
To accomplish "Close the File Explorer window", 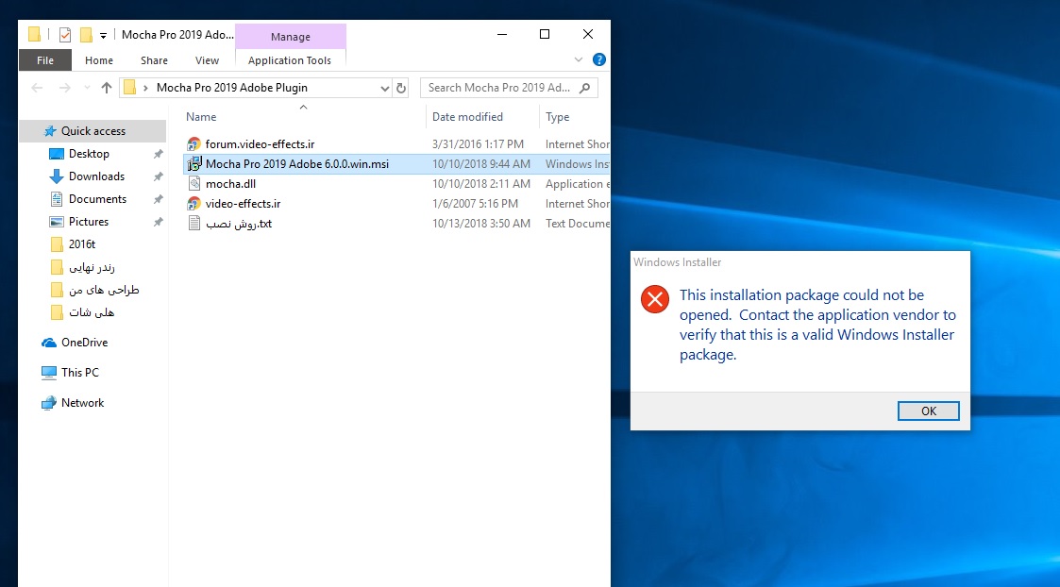I will coord(588,35).
